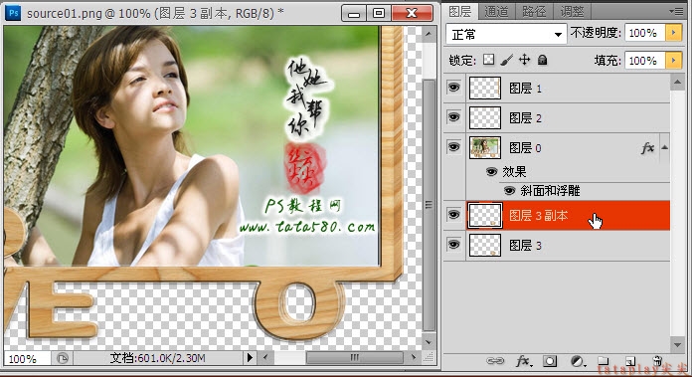Switch to the 调整 tab
The height and width of the screenshot is (377, 692).
[572, 12]
